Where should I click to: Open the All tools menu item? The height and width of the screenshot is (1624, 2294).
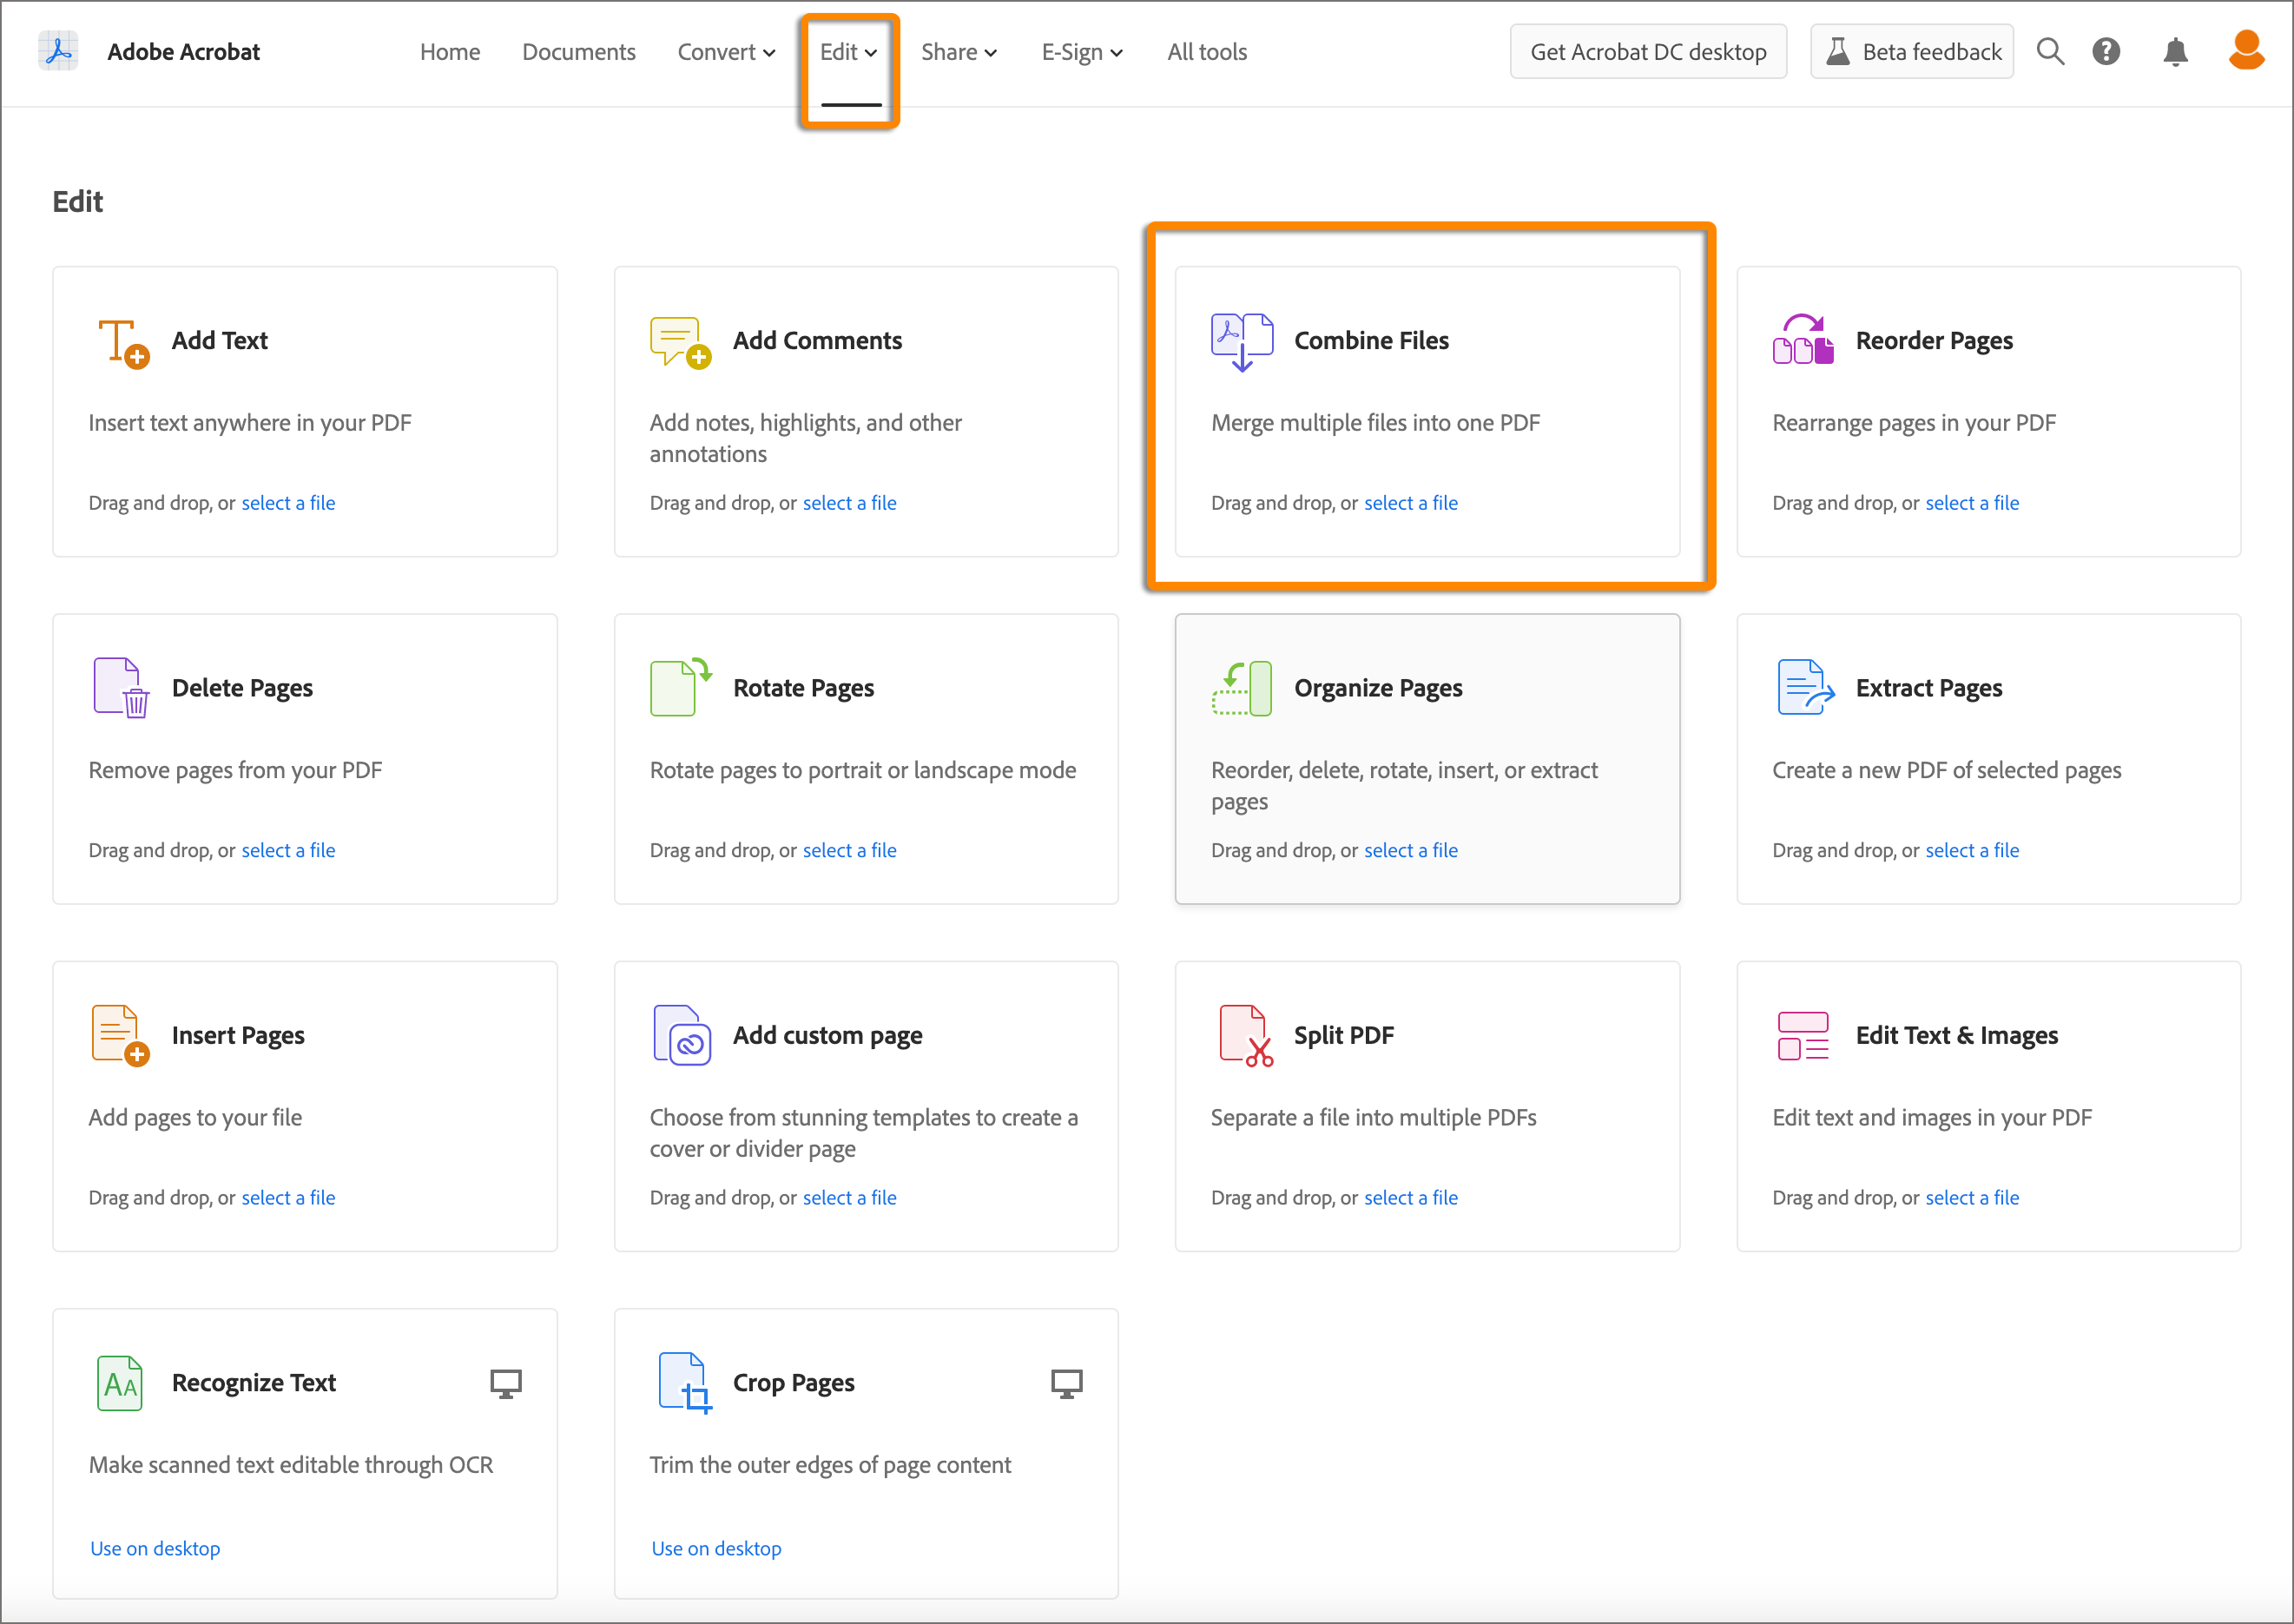pyautogui.click(x=1205, y=51)
